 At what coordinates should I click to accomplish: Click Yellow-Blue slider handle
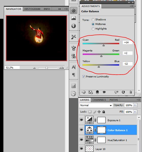click(99, 67)
